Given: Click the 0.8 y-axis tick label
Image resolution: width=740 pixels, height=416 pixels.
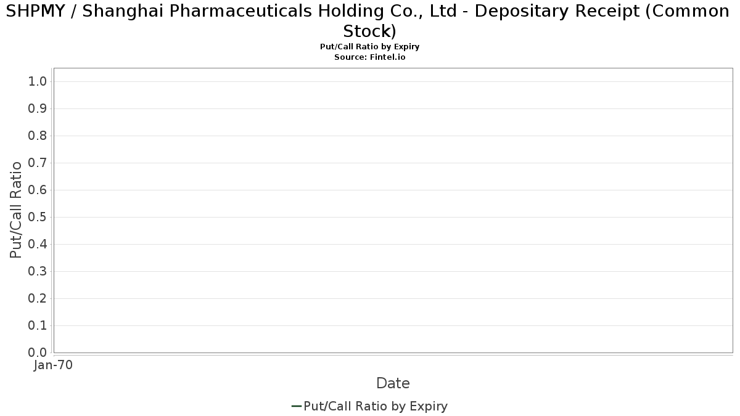Looking at the screenshot, I should click(38, 136).
